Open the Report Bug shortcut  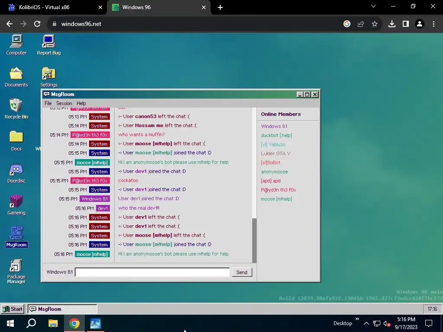pos(48,45)
